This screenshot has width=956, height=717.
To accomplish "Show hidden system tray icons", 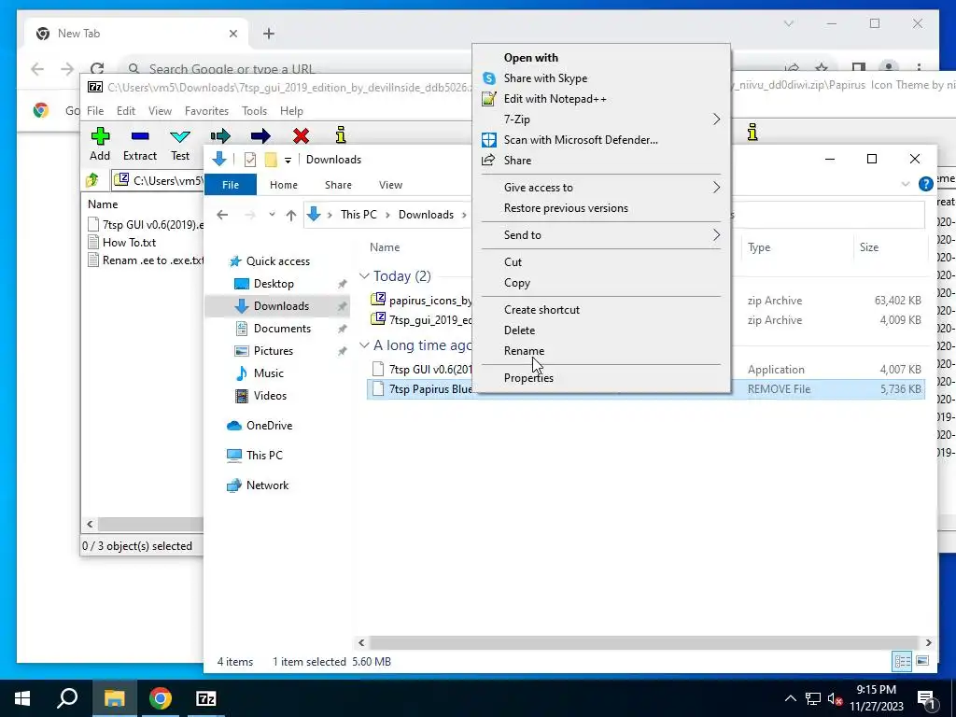I will (x=790, y=698).
